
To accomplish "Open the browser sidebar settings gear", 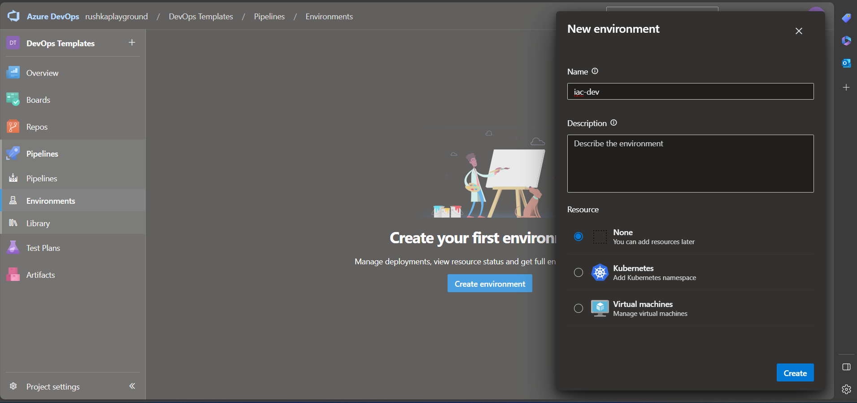I will 846,389.
